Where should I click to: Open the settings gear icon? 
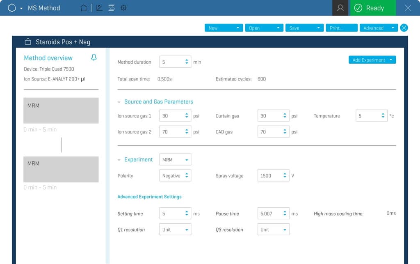pyautogui.click(x=124, y=8)
